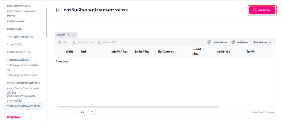Viewport: 282px width, 121px height.
Task: Open รายละเอียดการรับเงินตามรายการ sidebar item
Action: pyautogui.click(x=21, y=13)
